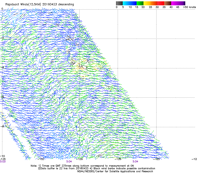
Task: Select the magenta 40-45 knots legend swatch
Action: tap(175, 3)
